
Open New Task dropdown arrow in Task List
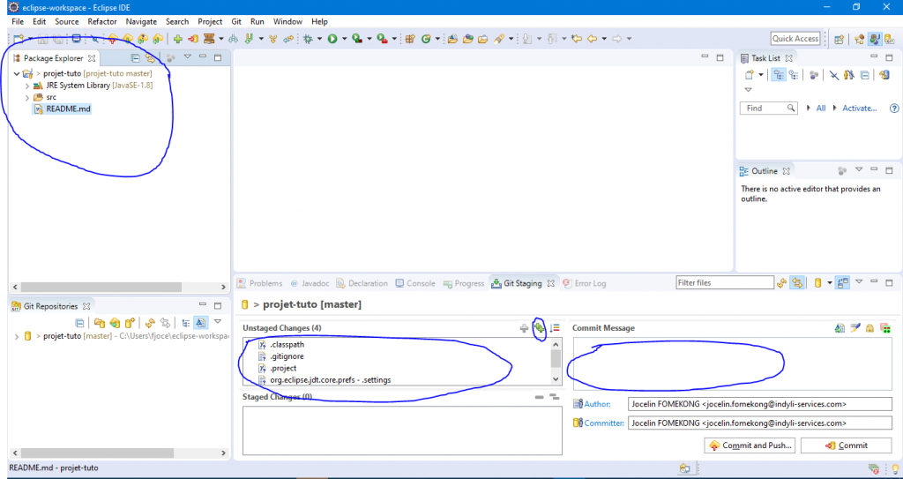pos(761,74)
